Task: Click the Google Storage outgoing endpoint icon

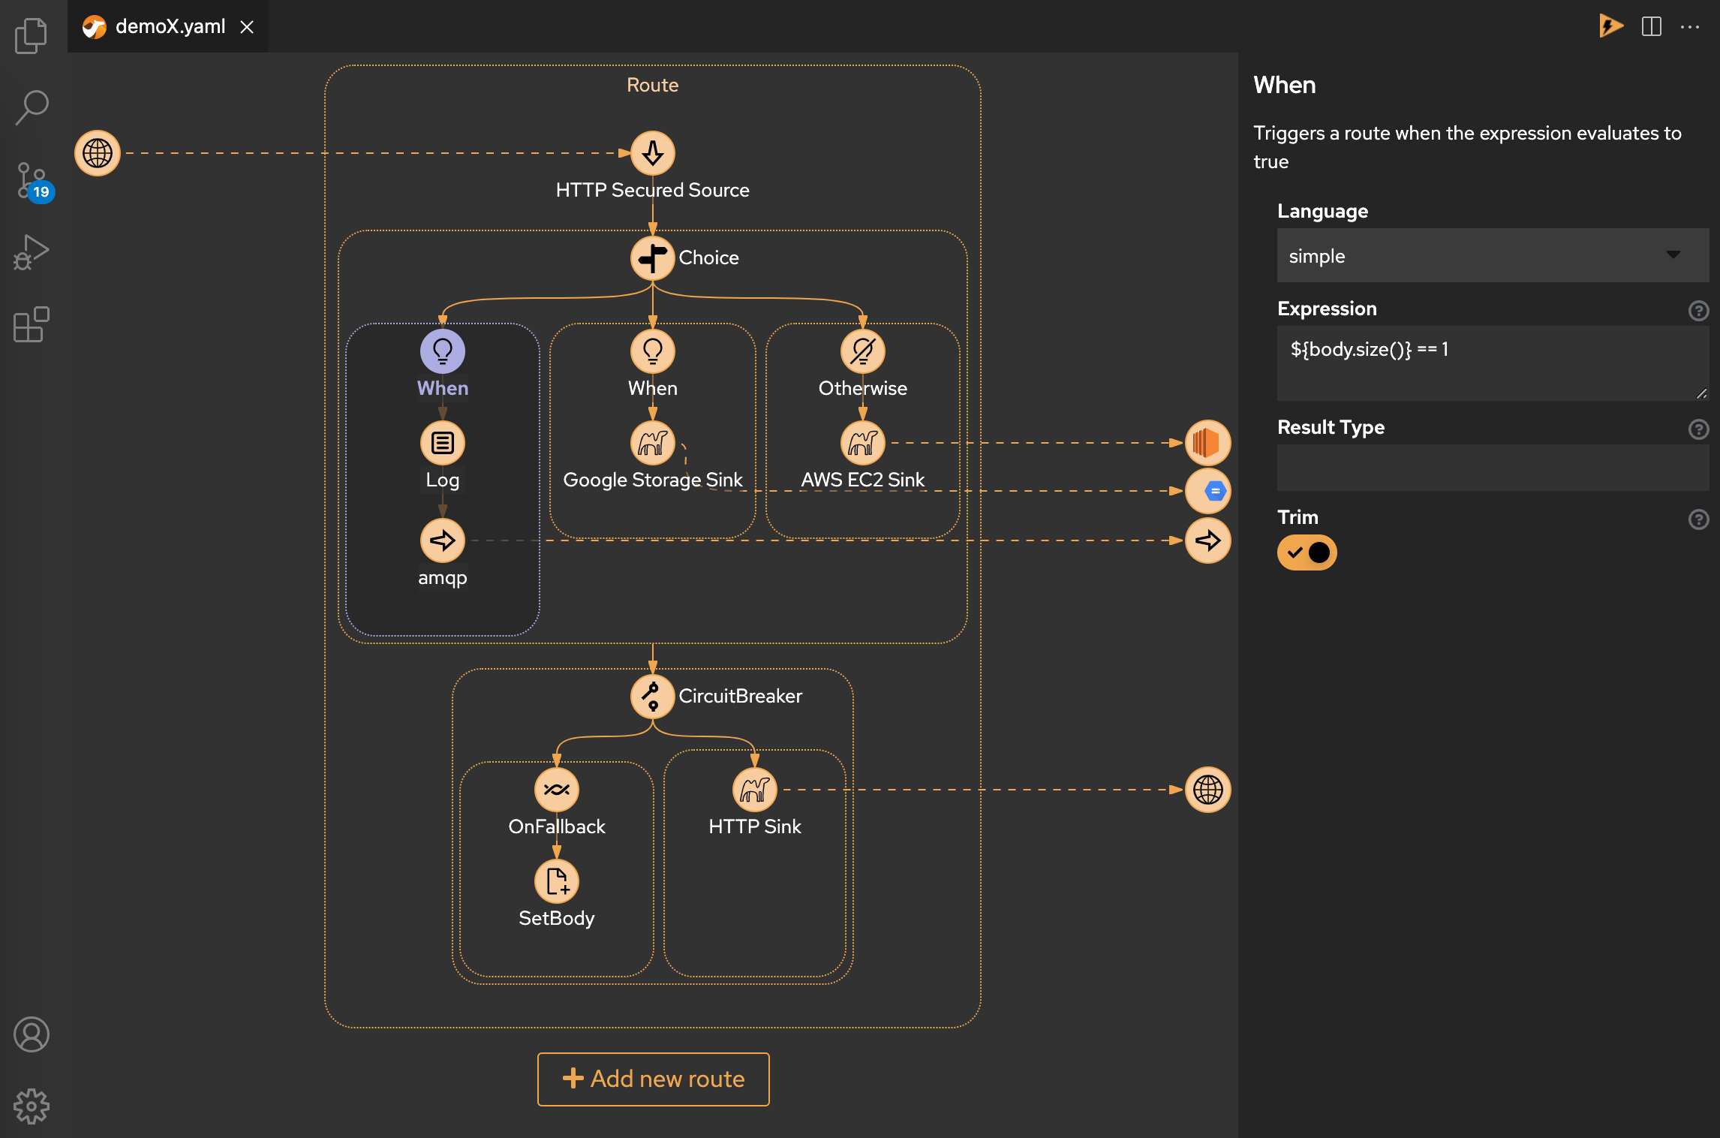Action: [1208, 491]
